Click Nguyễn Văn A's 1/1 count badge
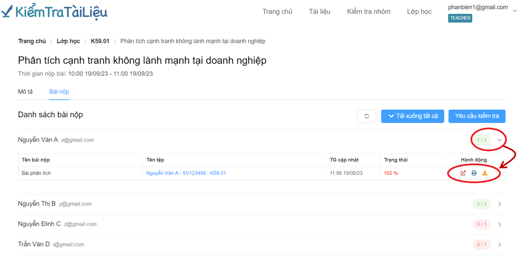Image resolution: width=522 pixels, height=256 pixels. click(x=482, y=140)
